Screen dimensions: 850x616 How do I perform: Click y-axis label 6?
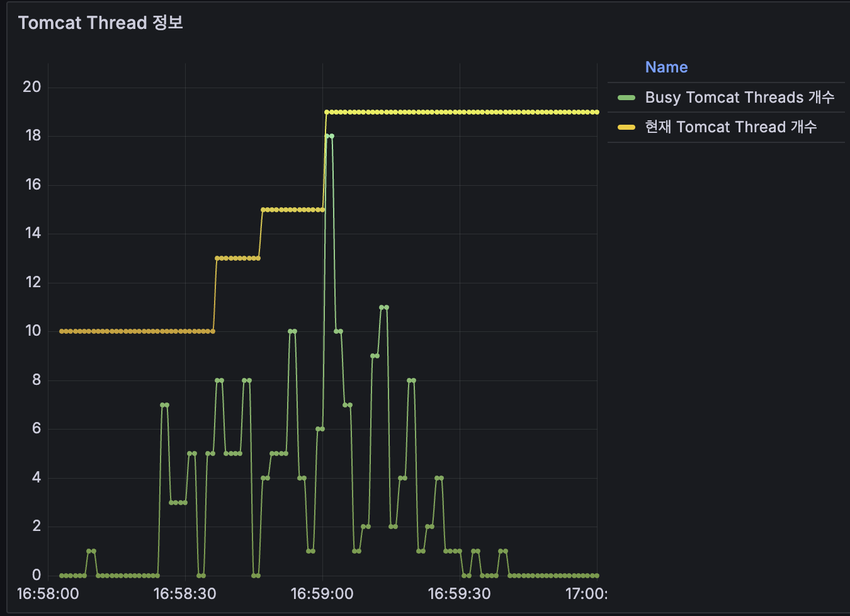(37, 428)
